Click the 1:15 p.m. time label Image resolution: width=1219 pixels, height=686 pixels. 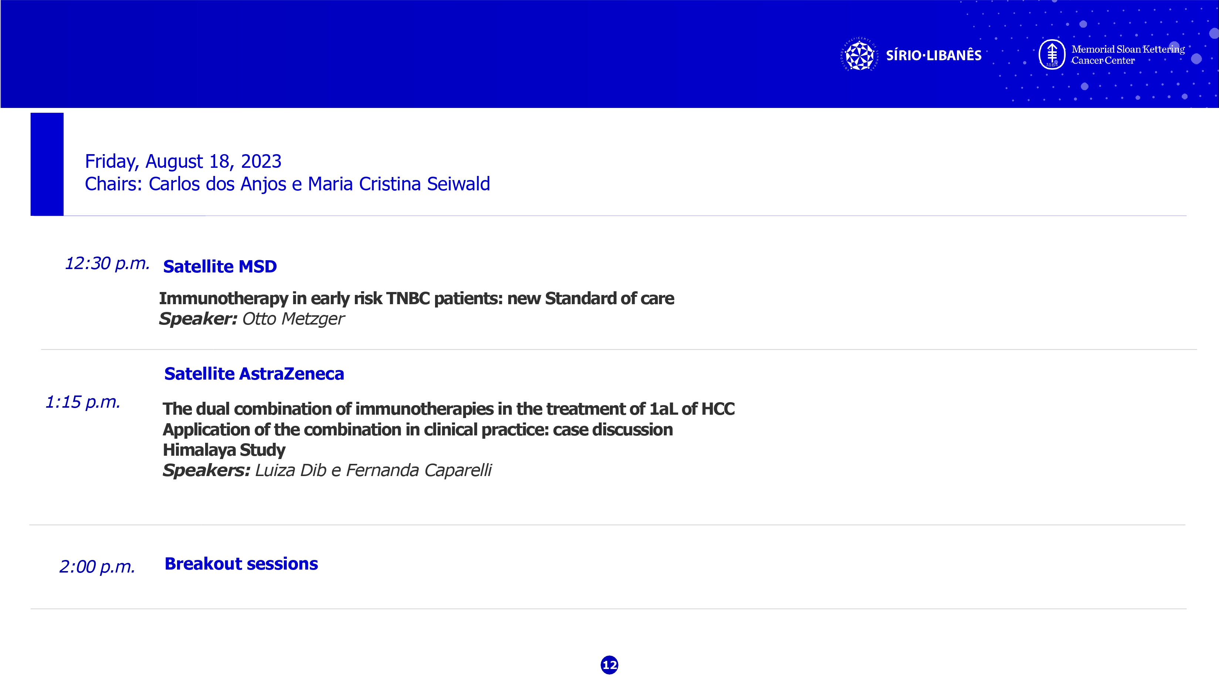83,402
